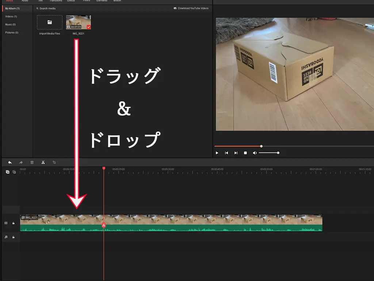Click the 00:00:50:00 mark on the ruler
Screen dimensions: 374x281
[x=266, y=169]
